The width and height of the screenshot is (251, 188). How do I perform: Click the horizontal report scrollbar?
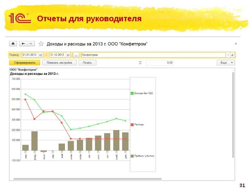[x=88, y=179]
